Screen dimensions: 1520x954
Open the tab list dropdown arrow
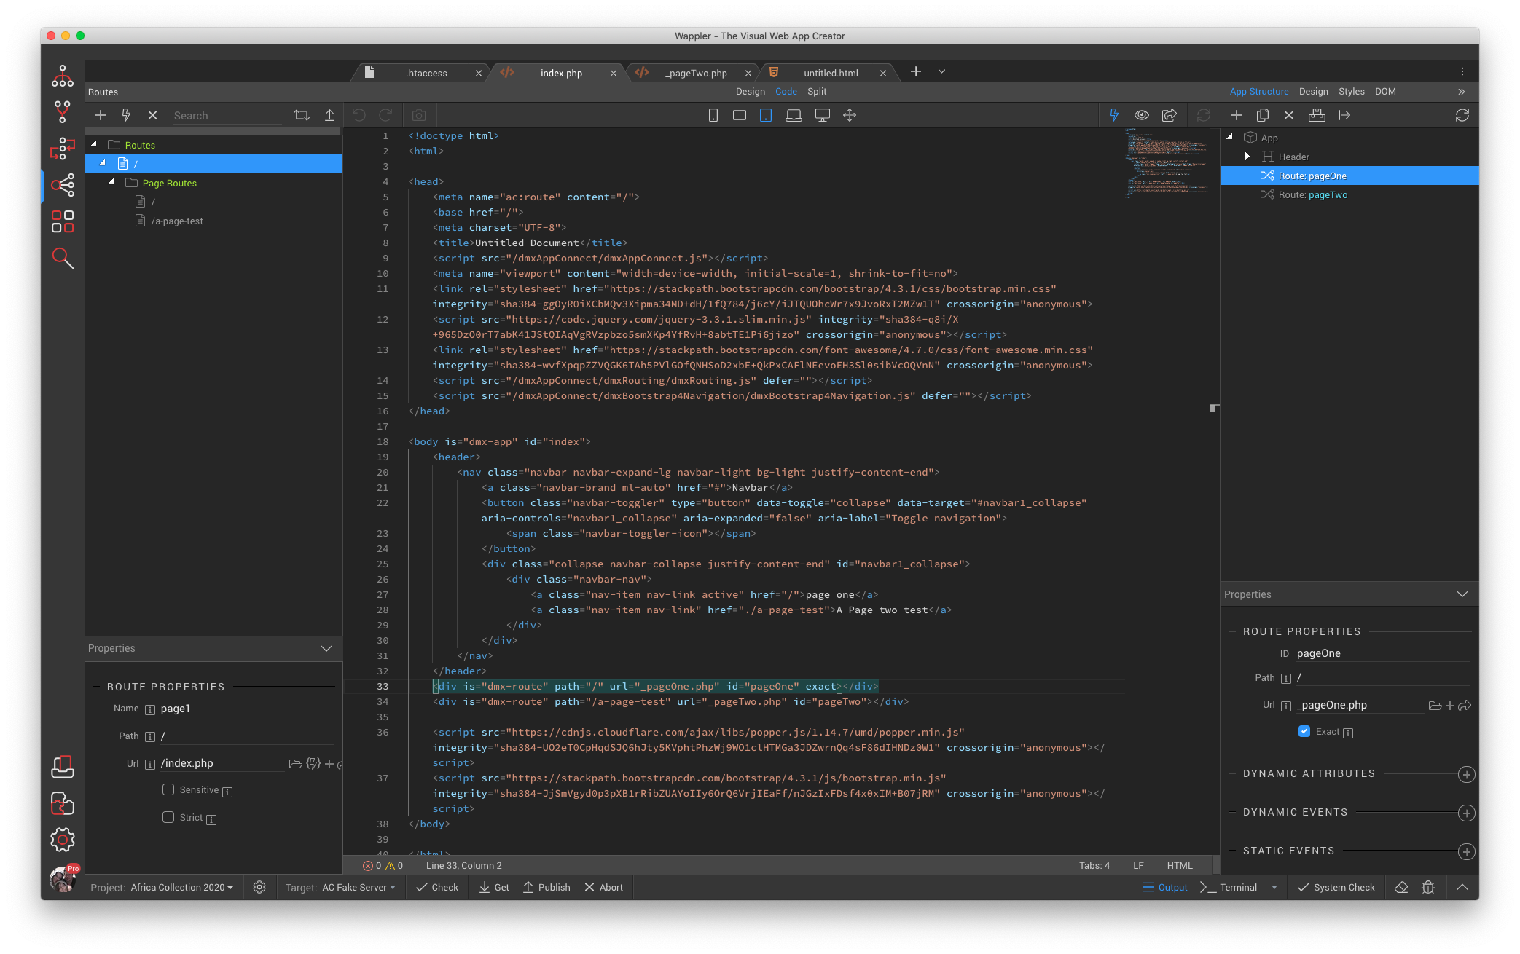(x=941, y=71)
